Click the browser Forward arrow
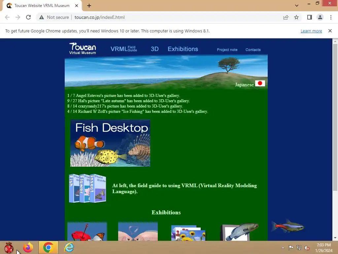 (18, 17)
